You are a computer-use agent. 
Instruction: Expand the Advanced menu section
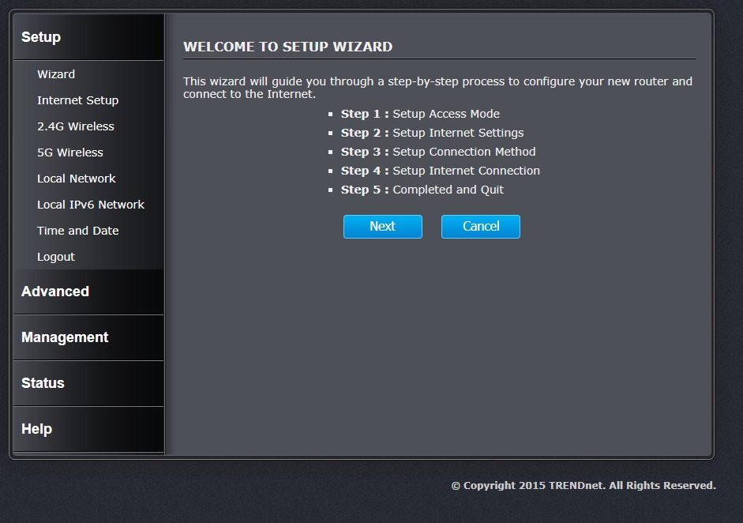coord(55,292)
